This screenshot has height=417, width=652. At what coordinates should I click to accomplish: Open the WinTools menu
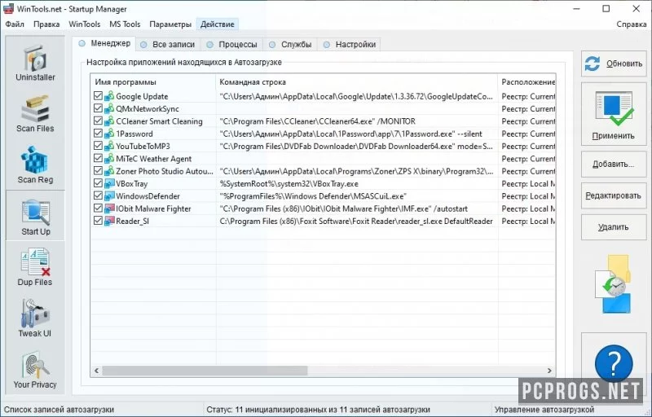point(85,24)
